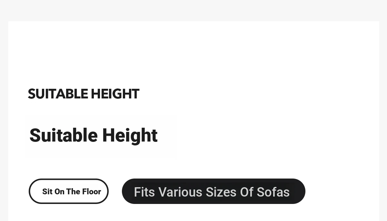Switch to the floor-sitting option pill
Viewport: 387px width, 221px height.
(69, 191)
